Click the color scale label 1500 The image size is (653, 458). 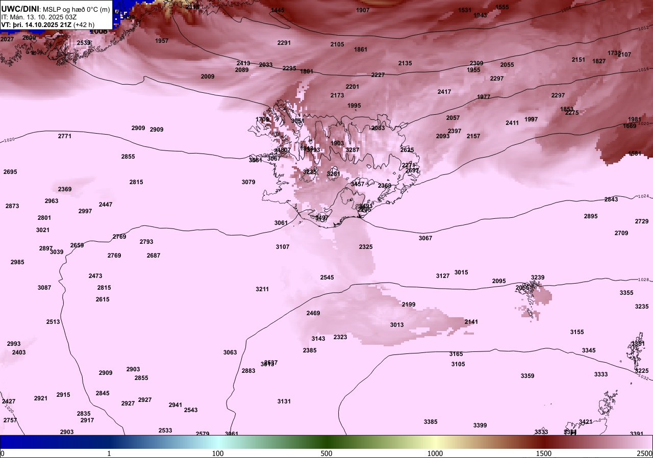click(544, 453)
